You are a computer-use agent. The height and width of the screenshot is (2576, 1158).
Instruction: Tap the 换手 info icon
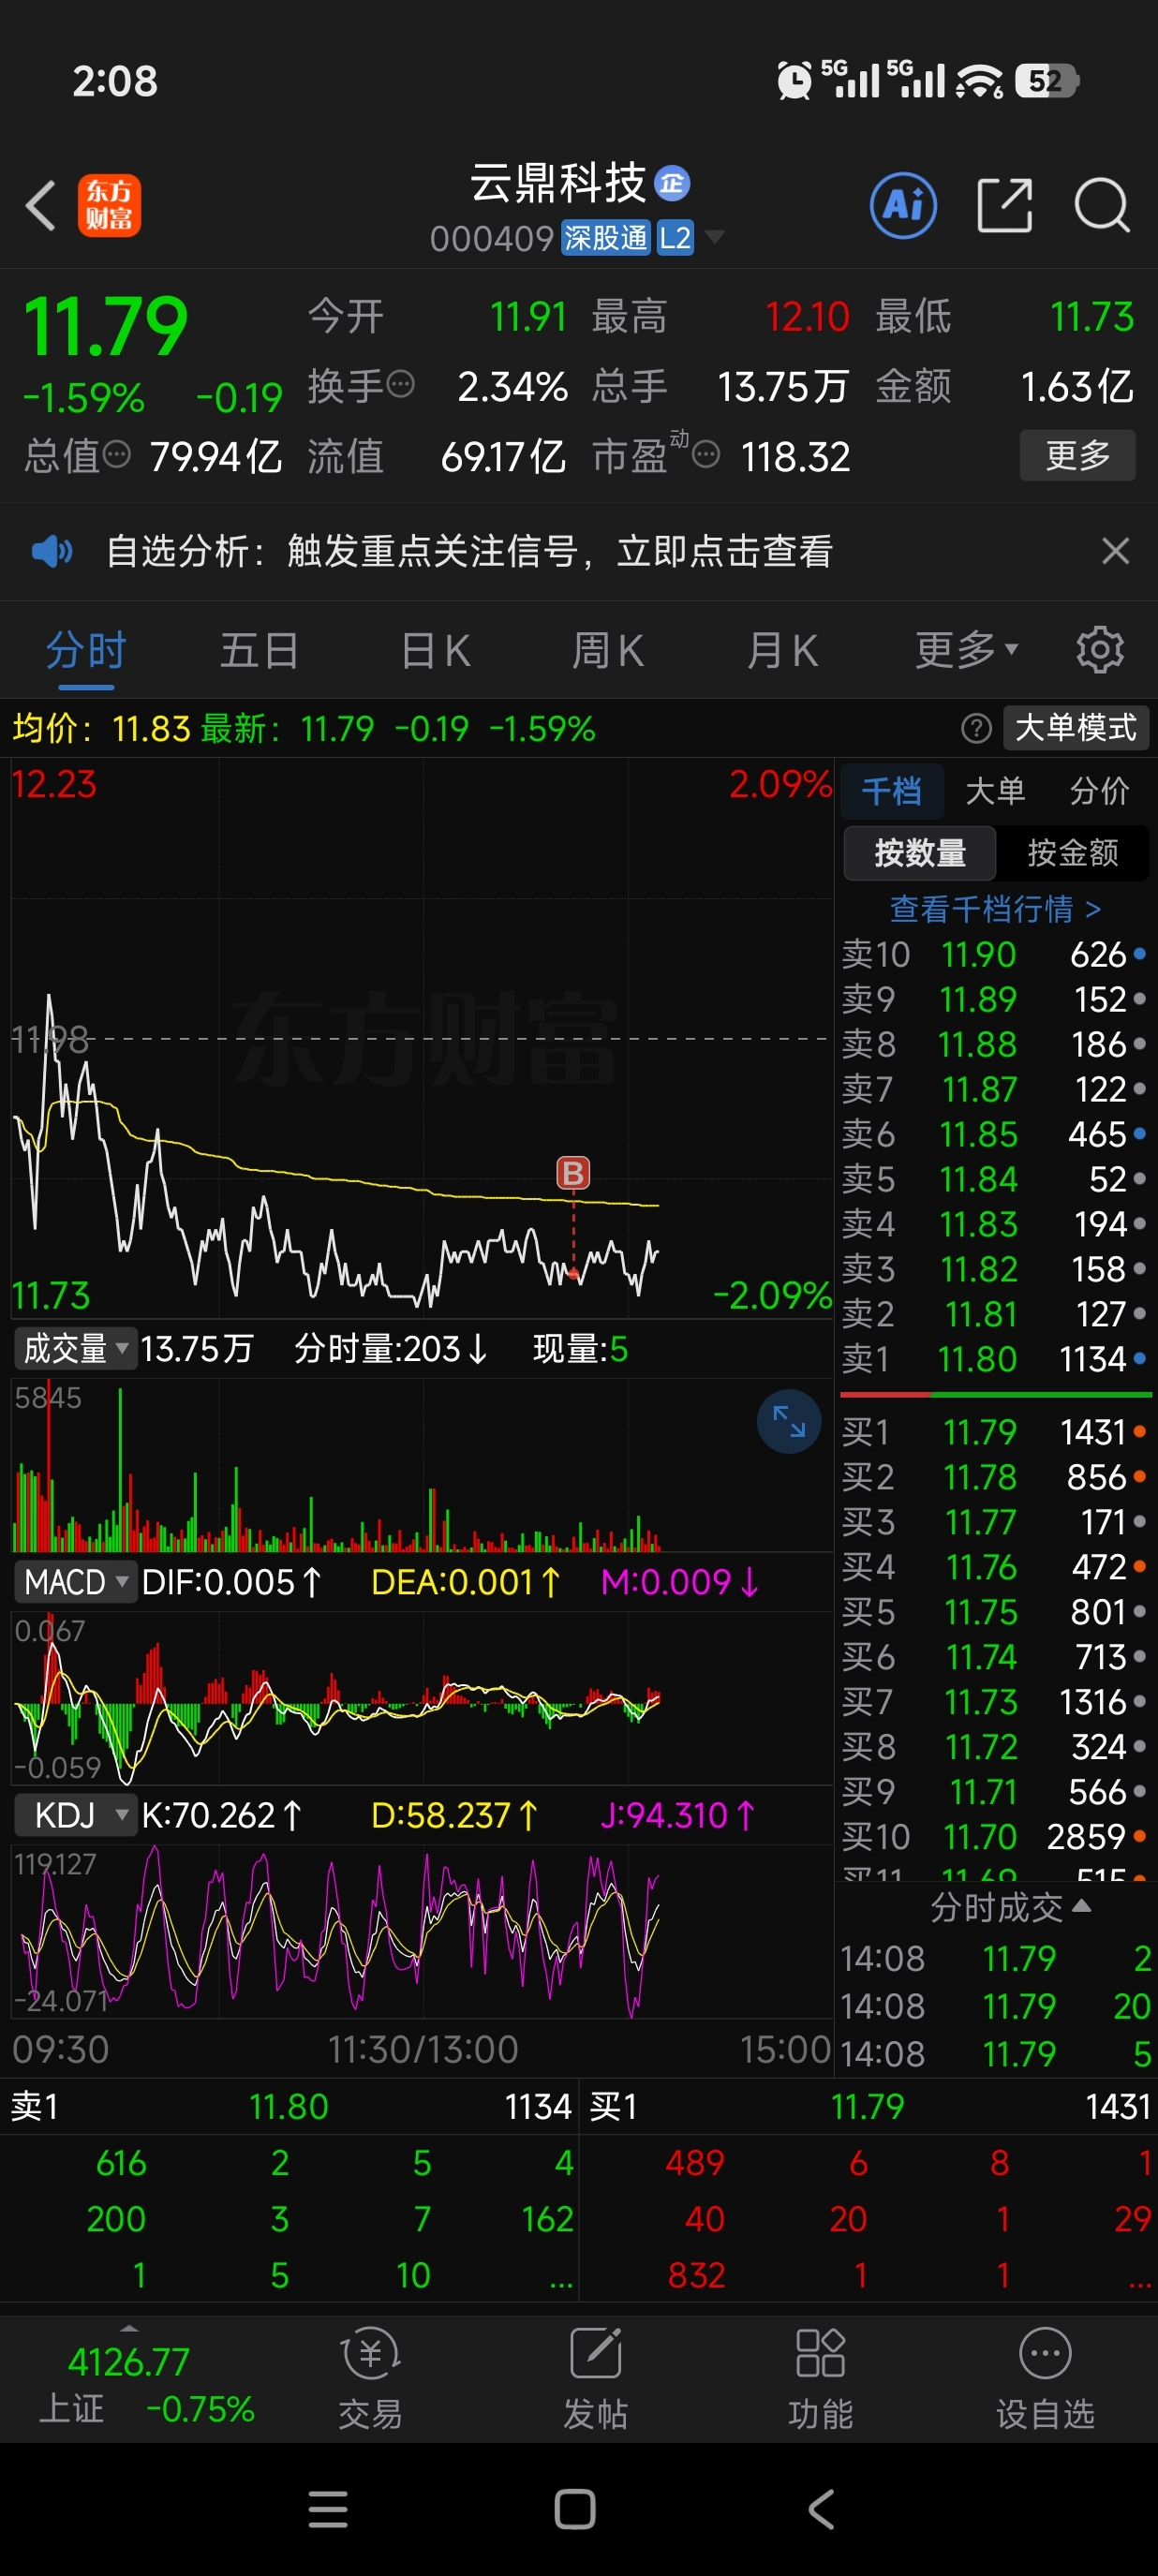pyautogui.click(x=400, y=384)
